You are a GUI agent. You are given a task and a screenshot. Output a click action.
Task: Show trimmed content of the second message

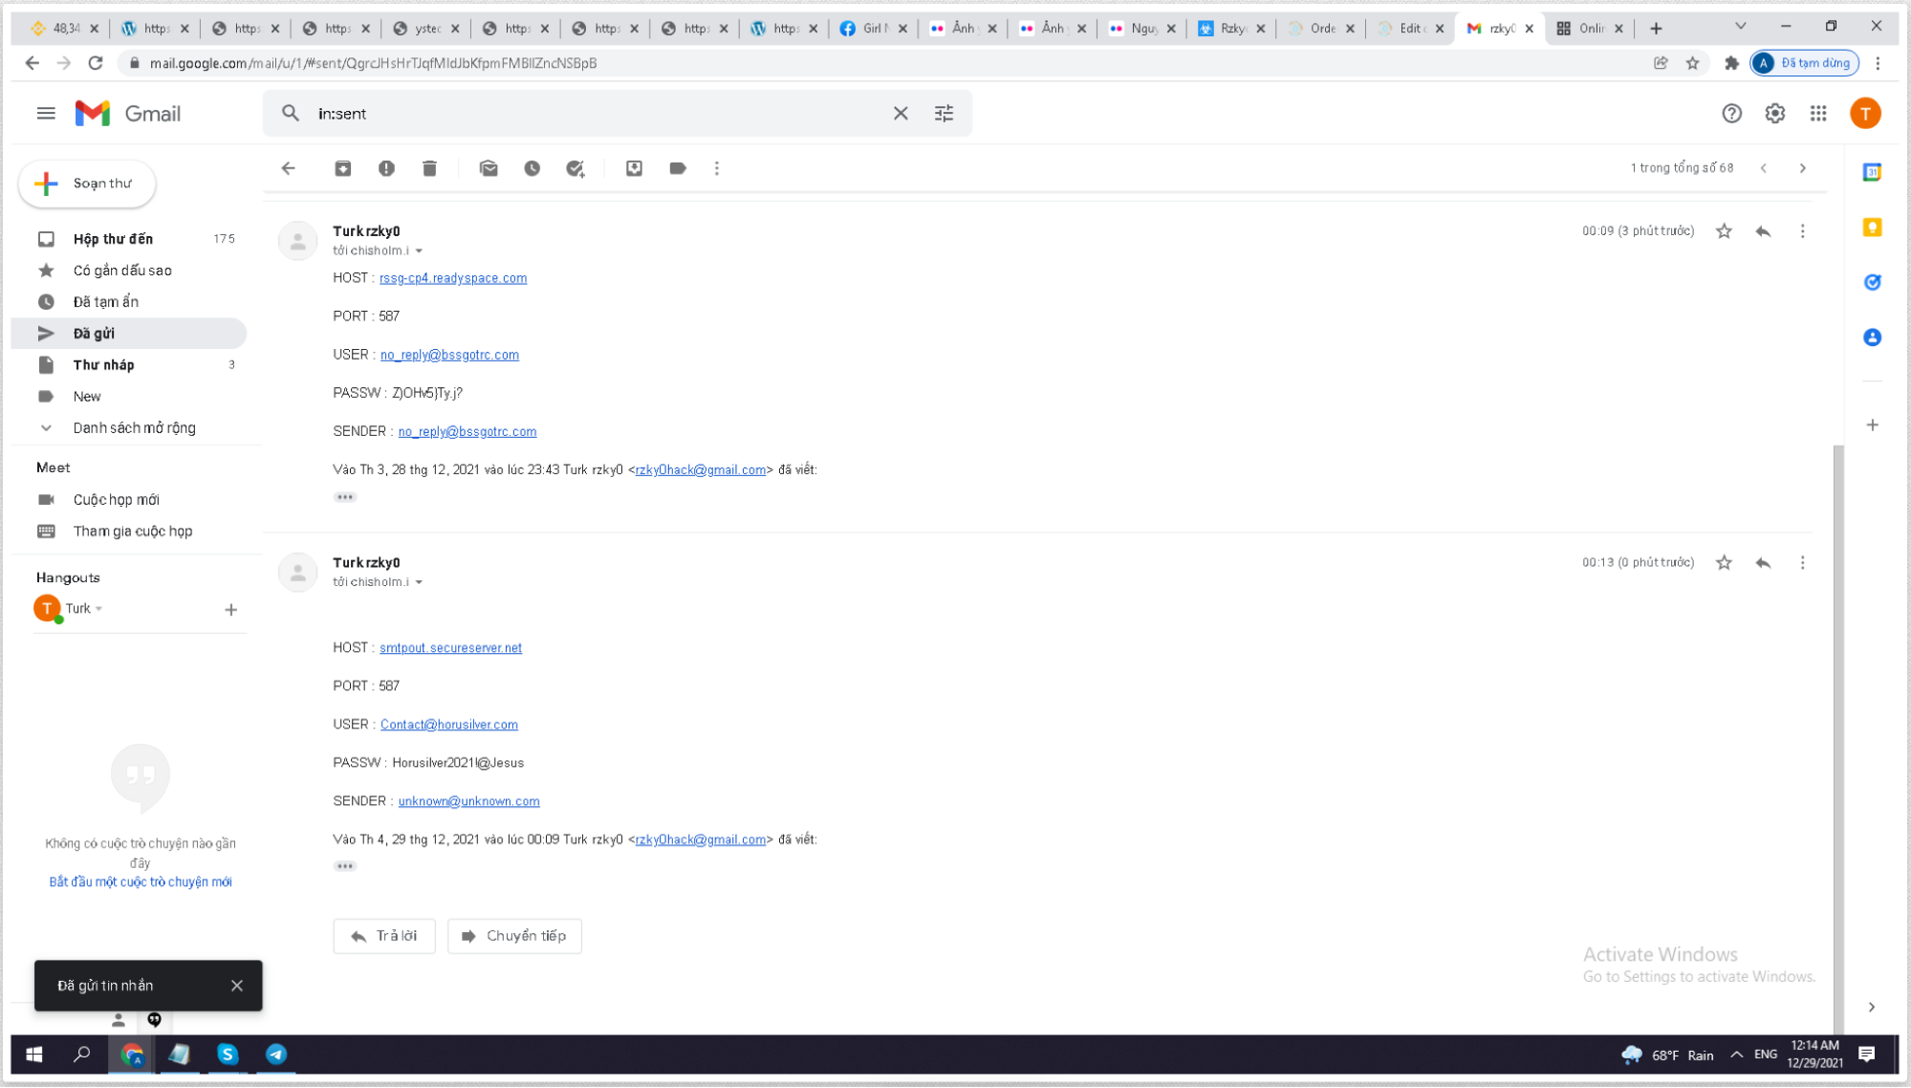point(345,866)
